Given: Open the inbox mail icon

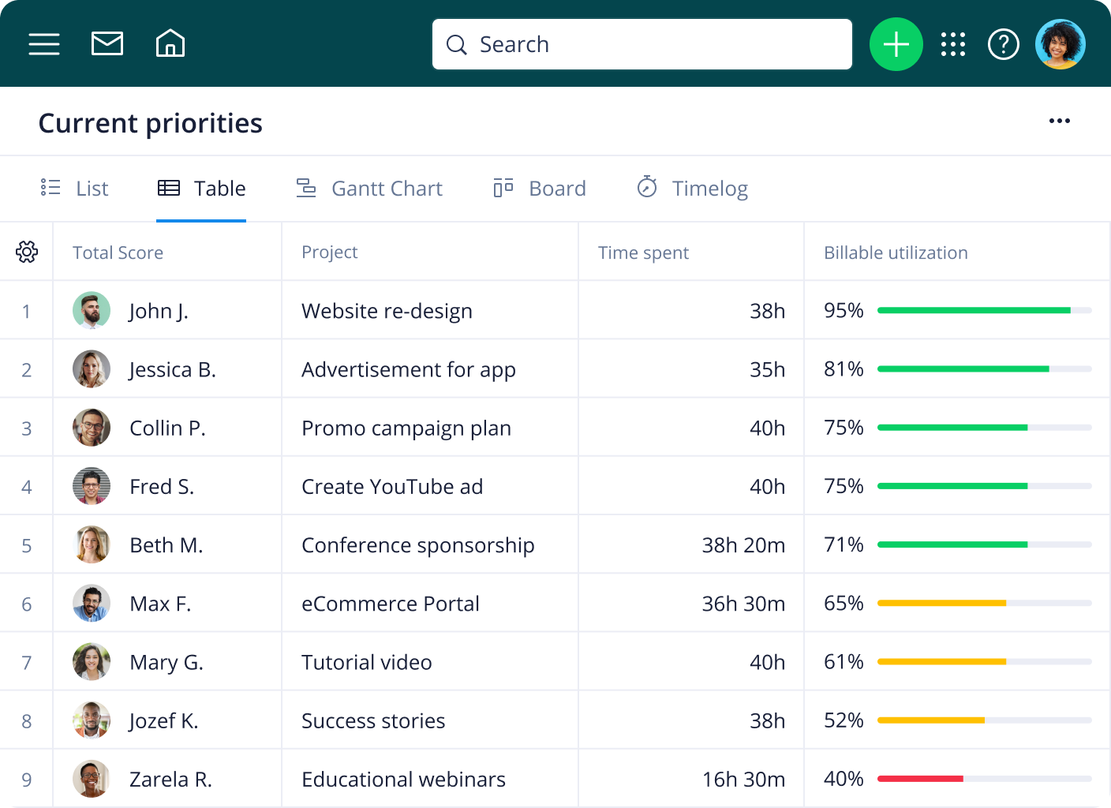Looking at the screenshot, I should point(107,44).
